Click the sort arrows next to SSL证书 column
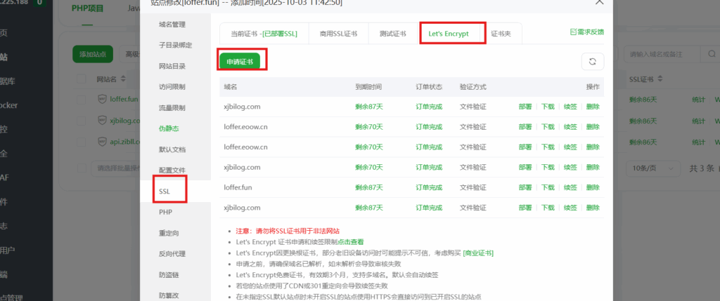The image size is (720, 301). pyautogui.click(x=660, y=79)
